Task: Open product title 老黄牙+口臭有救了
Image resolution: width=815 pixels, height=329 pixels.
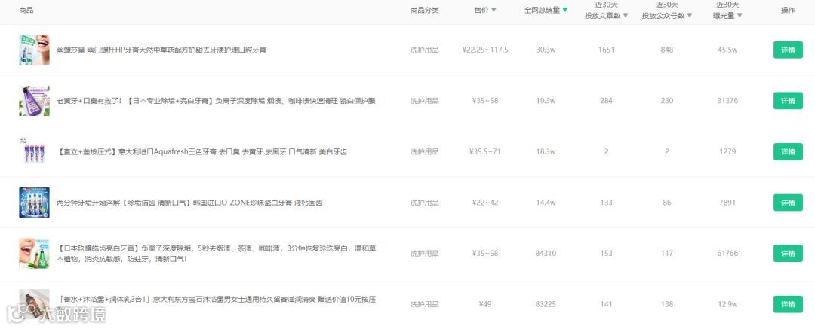Action: click(216, 101)
